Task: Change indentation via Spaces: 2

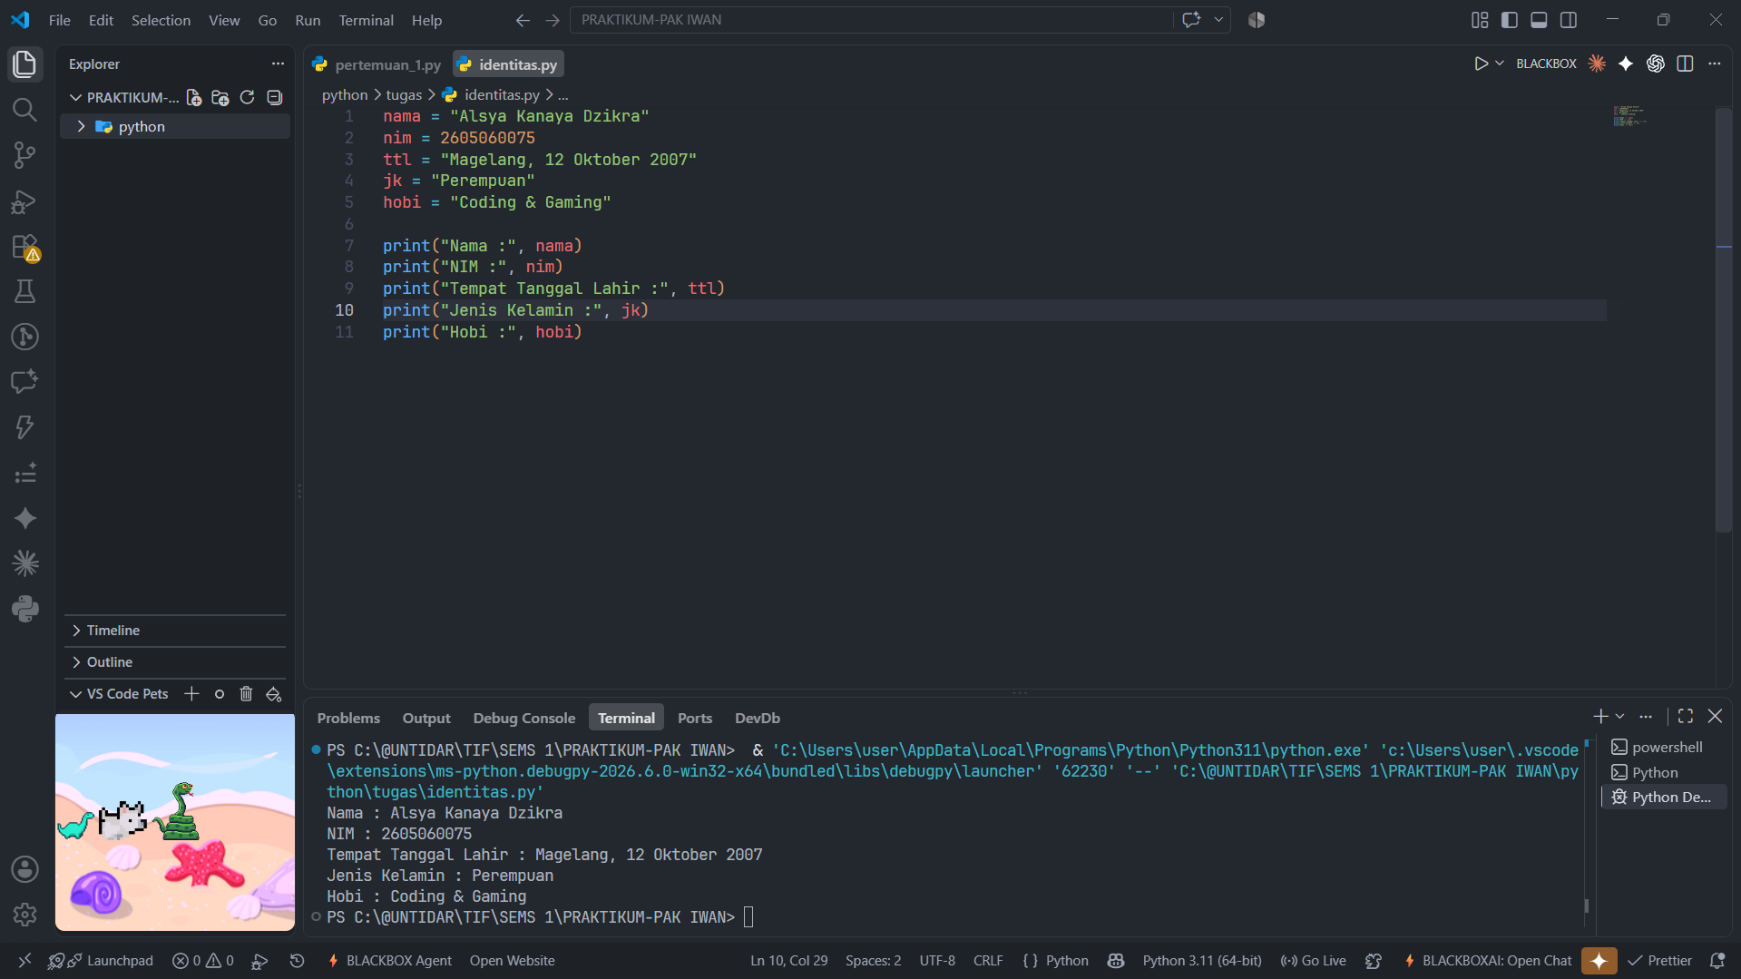Action: 873,961
